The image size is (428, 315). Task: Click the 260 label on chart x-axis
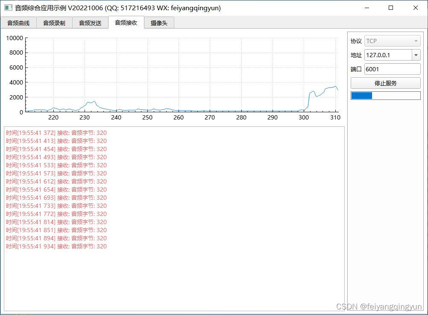179,117
